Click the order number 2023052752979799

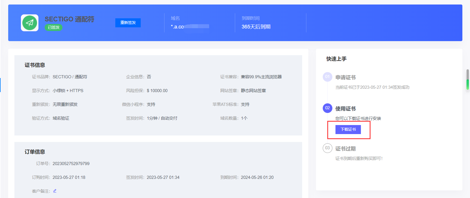(71, 164)
